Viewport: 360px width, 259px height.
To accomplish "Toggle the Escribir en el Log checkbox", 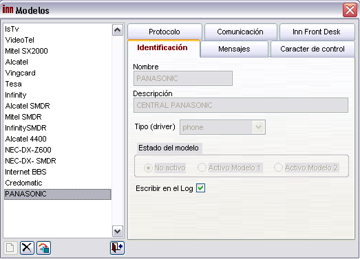I will (x=201, y=188).
